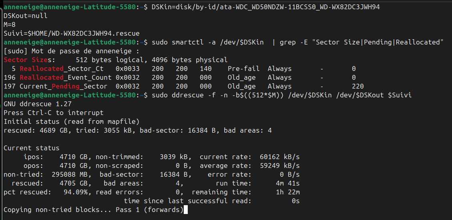The width and height of the screenshot is (452, 220).
Task: Click "time since last successful read" text
Action: click(x=188, y=201)
